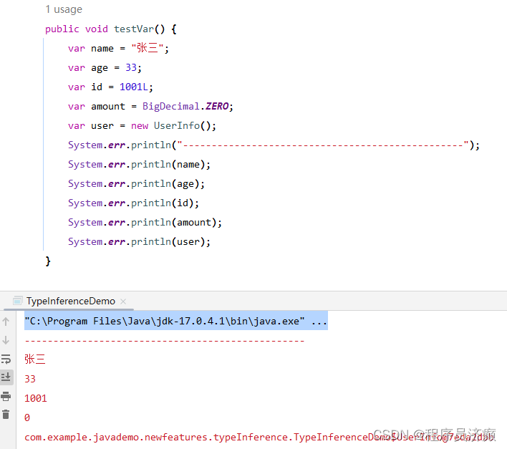Click the print console output icon
The image size is (507, 449).
6,396
